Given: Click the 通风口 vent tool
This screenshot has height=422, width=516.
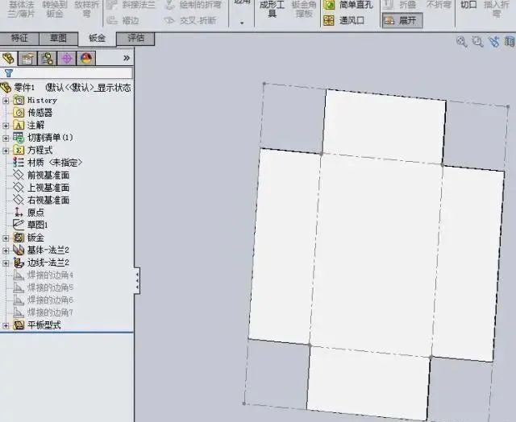Looking at the screenshot, I should pos(344,21).
